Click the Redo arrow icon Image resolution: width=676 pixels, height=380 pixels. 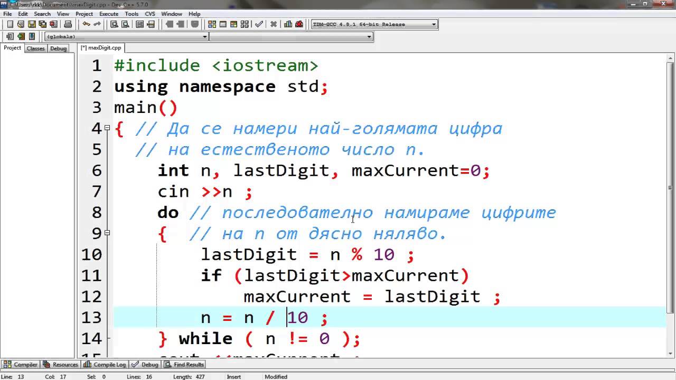pos(97,24)
